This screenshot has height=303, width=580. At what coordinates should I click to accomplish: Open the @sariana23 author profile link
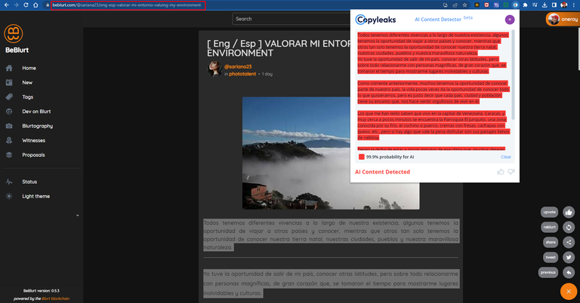pyautogui.click(x=238, y=66)
